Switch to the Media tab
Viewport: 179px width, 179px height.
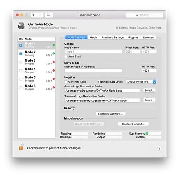click(x=93, y=38)
